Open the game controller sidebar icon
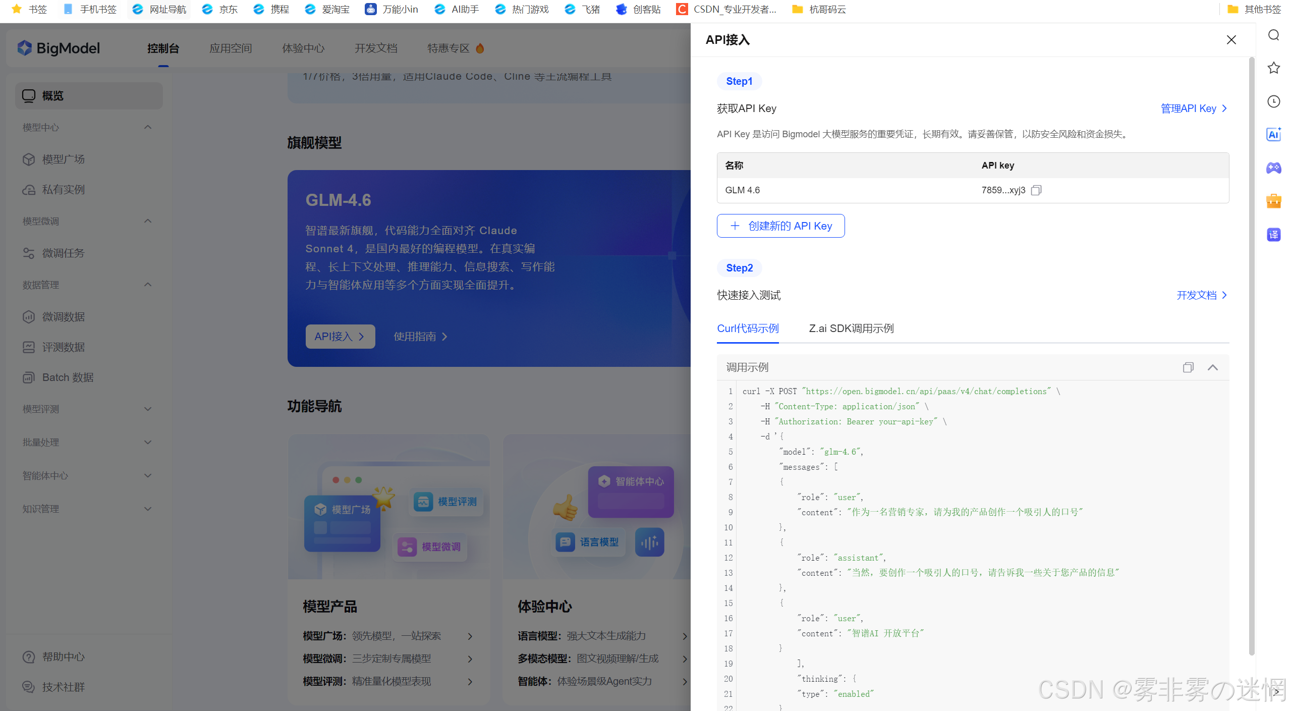 [1273, 168]
